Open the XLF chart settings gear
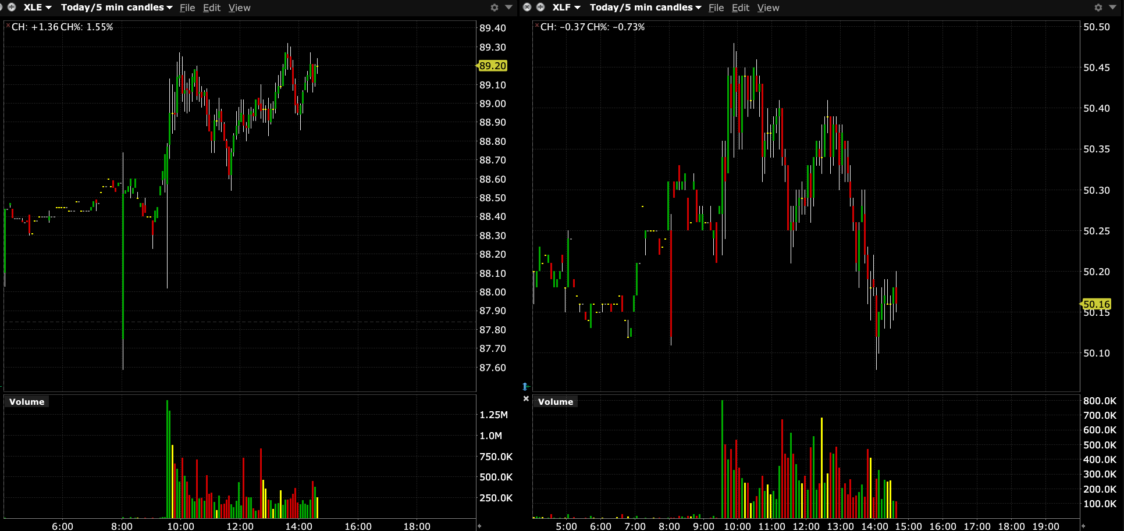This screenshot has width=1124, height=531. pos(1098,8)
